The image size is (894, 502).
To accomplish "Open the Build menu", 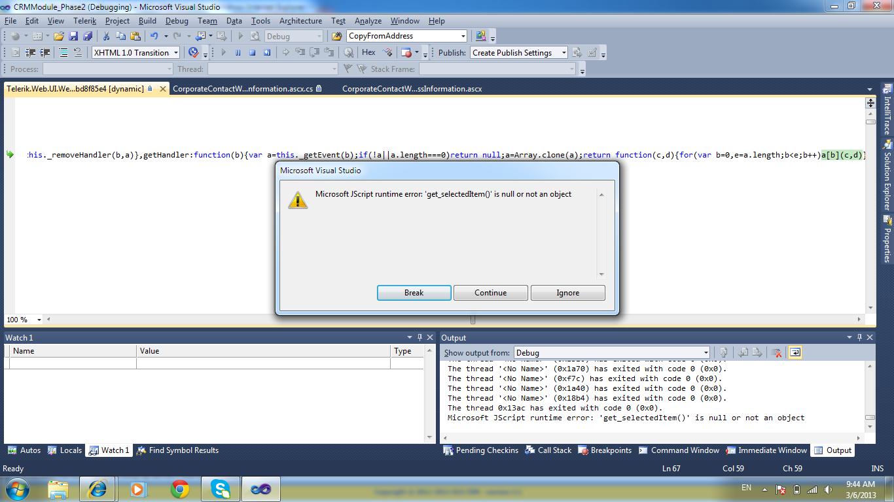I will tap(147, 21).
